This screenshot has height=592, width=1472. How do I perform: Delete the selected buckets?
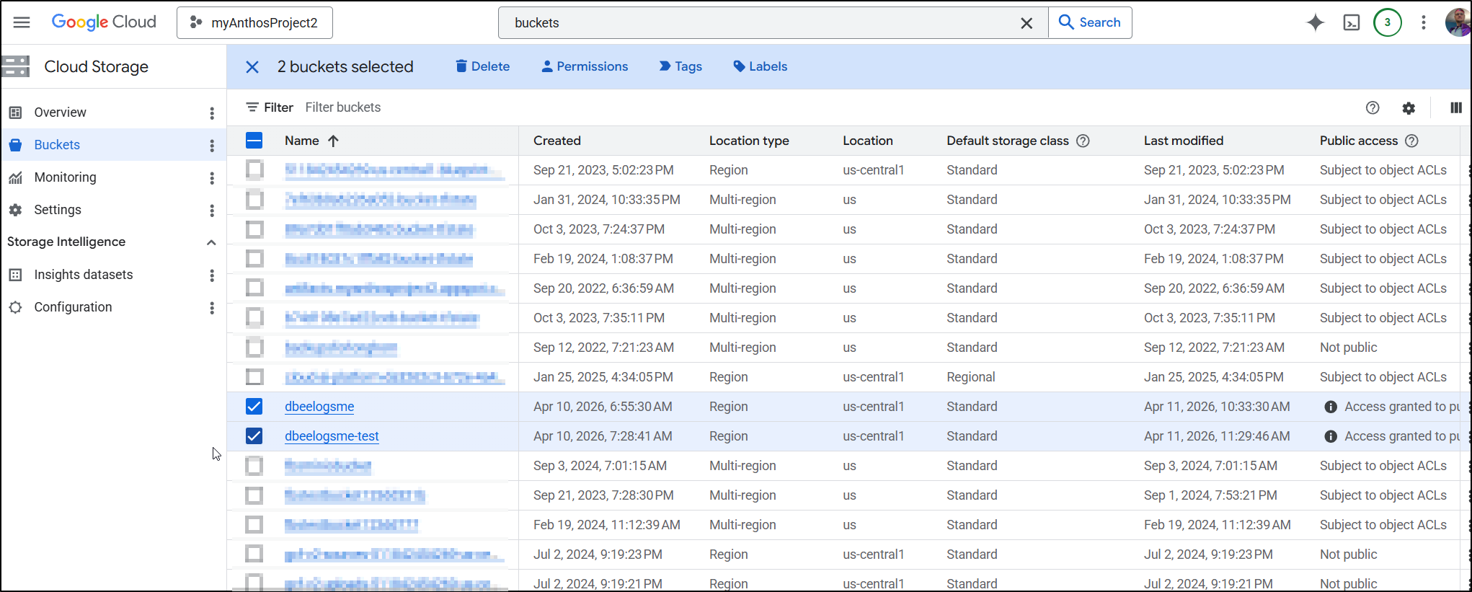(x=482, y=66)
